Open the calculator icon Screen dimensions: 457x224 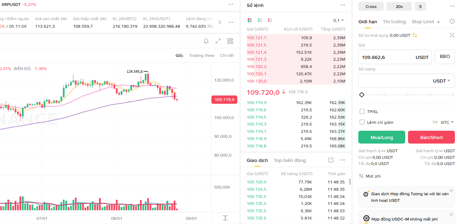click(452, 35)
